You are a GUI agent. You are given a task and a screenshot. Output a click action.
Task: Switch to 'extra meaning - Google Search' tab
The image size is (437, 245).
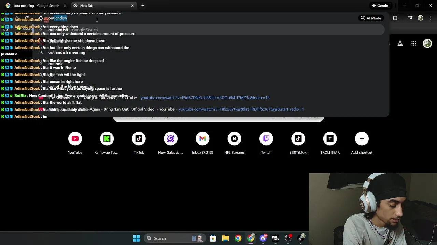click(36, 6)
